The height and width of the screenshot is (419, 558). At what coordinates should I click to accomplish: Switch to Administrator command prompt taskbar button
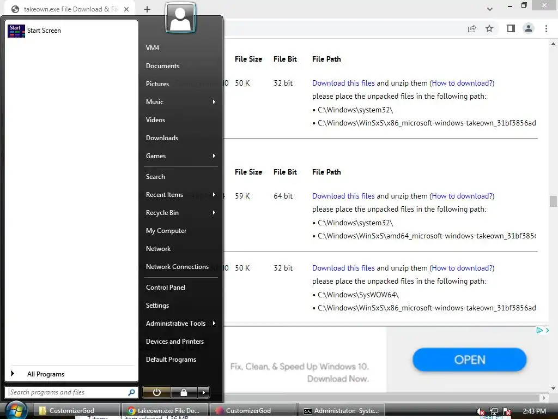pos(341,410)
